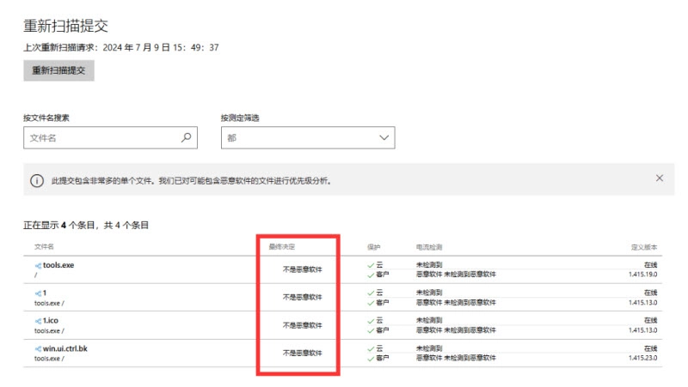The width and height of the screenshot is (688, 387).
Task: Click the 文件名 column header
Action: pyautogui.click(x=45, y=247)
